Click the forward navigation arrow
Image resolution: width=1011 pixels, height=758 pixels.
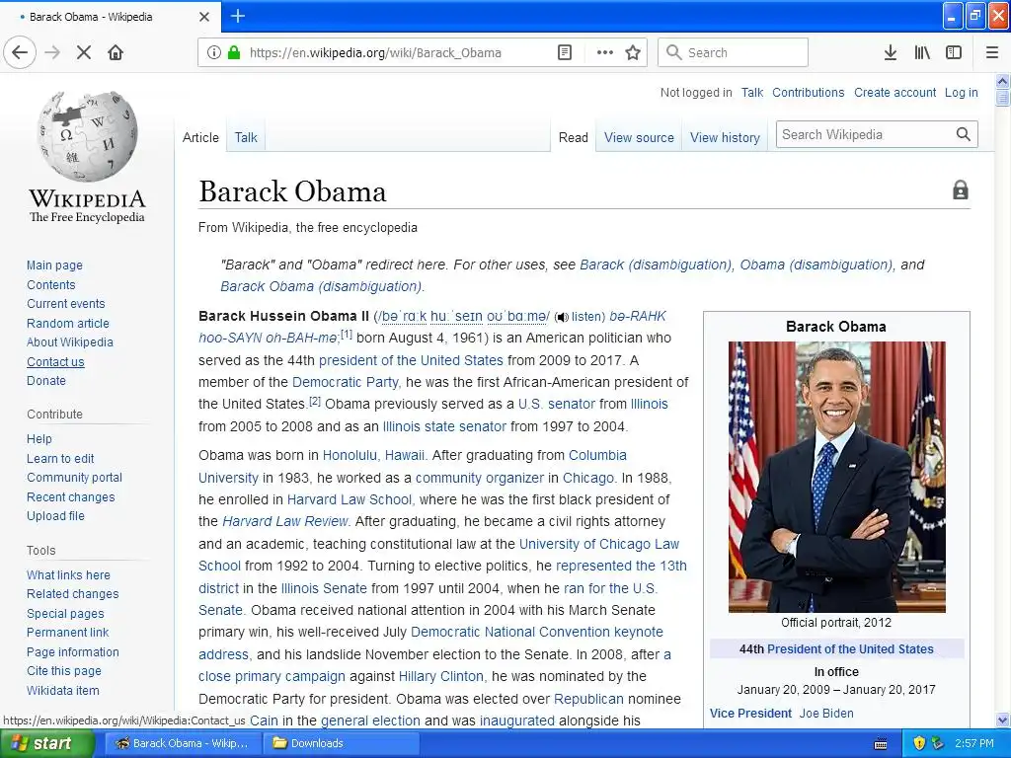pos(52,53)
